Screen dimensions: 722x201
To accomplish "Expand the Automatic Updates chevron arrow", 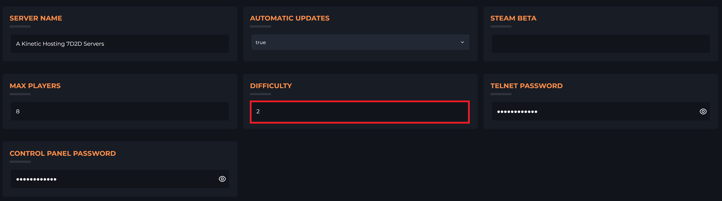I will 462,42.
